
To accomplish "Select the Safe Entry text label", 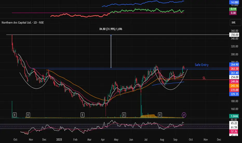I will pyautogui.click(x=202, y=65).
